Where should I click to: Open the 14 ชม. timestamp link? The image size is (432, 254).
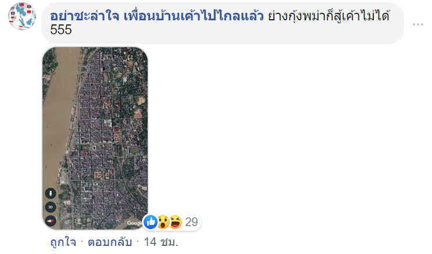click(161, 242)
